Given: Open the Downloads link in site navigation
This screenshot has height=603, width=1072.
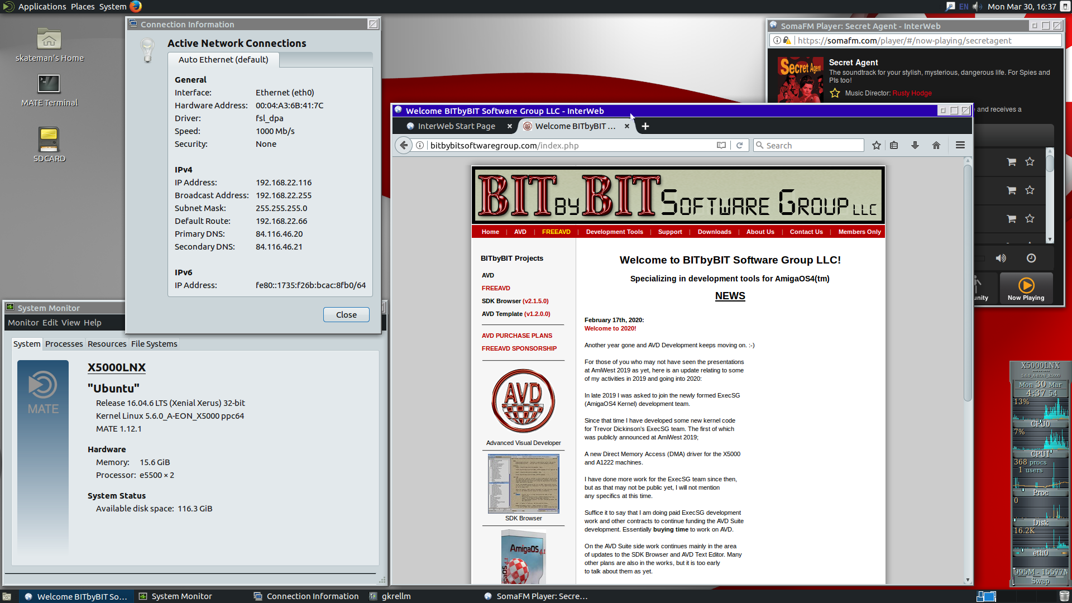Looking at the screenshot, I should [714, 232].
